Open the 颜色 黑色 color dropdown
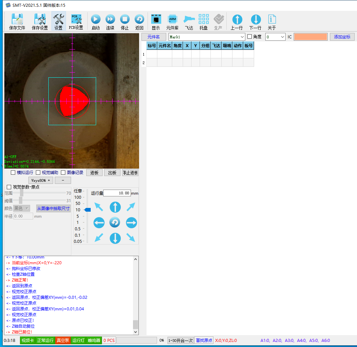Screen dimensions: 357x347 coord(22,208)
